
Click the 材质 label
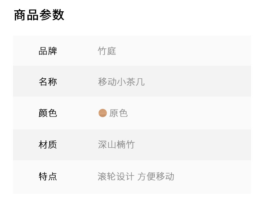(48, 145)
